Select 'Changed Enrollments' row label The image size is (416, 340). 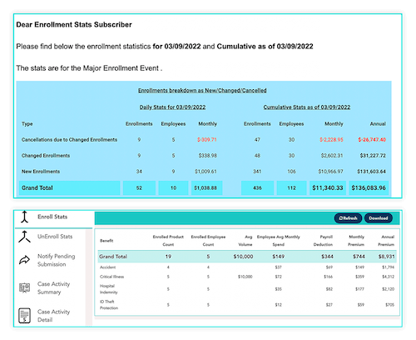tap(46, 156)
